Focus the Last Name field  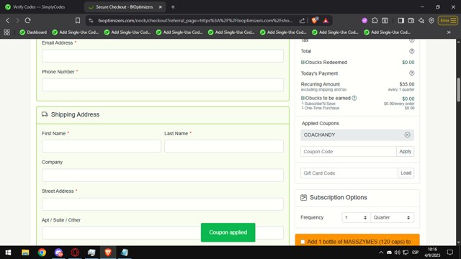224,146
